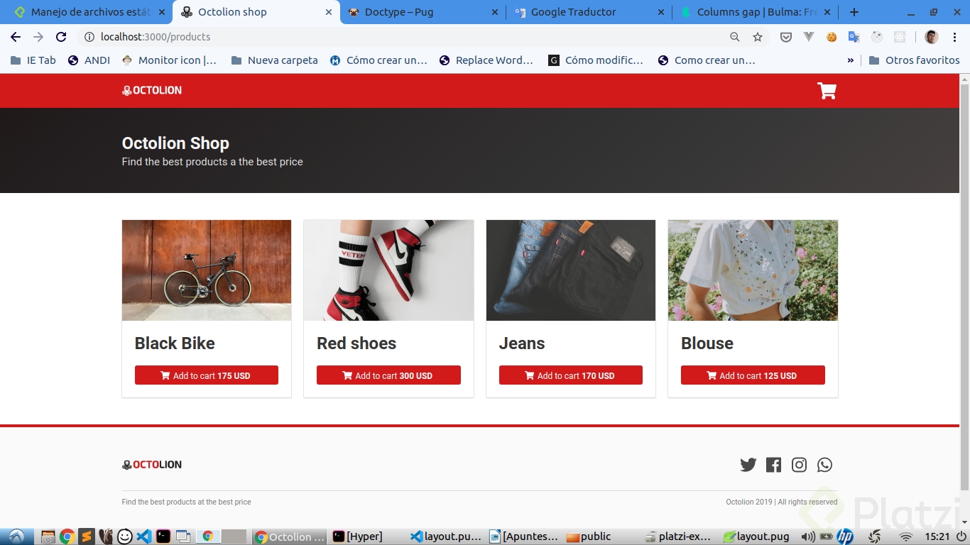Click the Red shoes product image

(x=388, y=270)
